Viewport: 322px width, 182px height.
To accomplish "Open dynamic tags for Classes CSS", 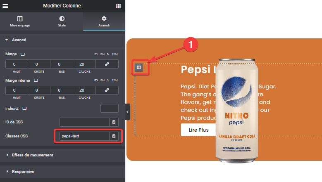I will (x=114, y=136).
